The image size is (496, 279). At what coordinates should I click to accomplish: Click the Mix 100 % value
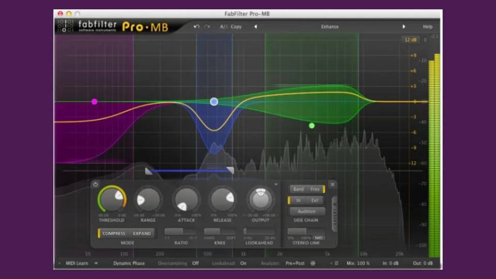358,263
